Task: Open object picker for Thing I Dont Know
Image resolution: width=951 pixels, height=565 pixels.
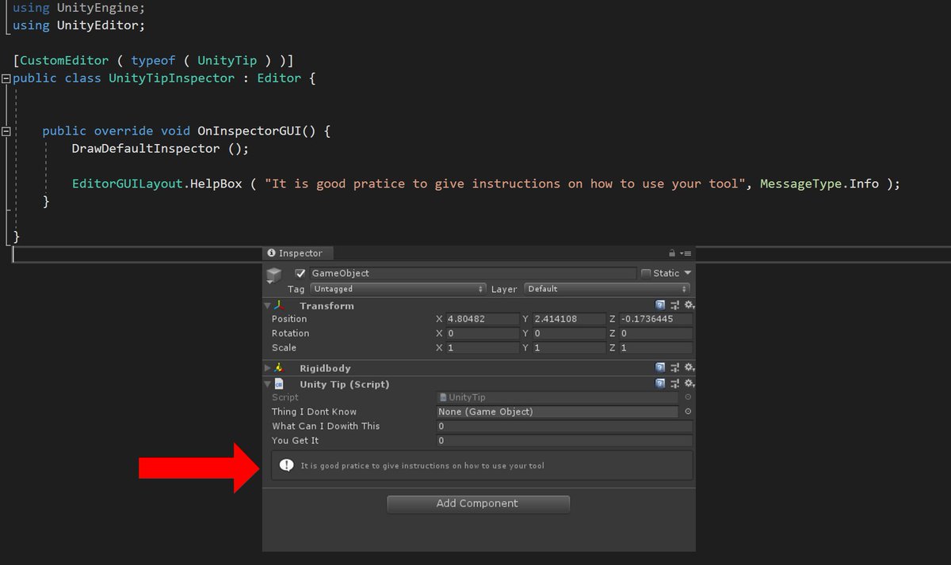Action: pos(688,411)
